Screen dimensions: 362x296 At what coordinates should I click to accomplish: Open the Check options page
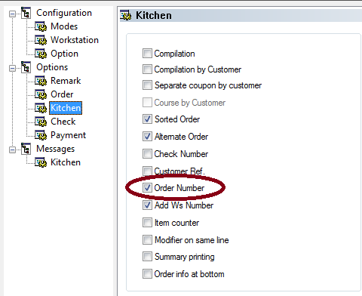(63, 122)
